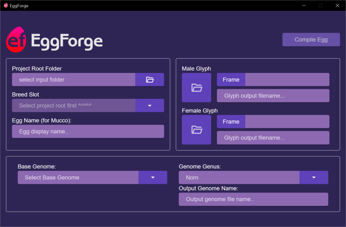
Task: Expand the Breed Slot dropdown arrow
Action: [150, 105]
